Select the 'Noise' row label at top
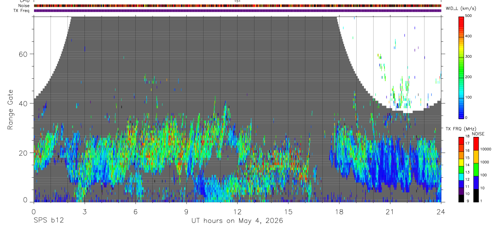Viewport: 496px width, 229px height. point(24,6)
